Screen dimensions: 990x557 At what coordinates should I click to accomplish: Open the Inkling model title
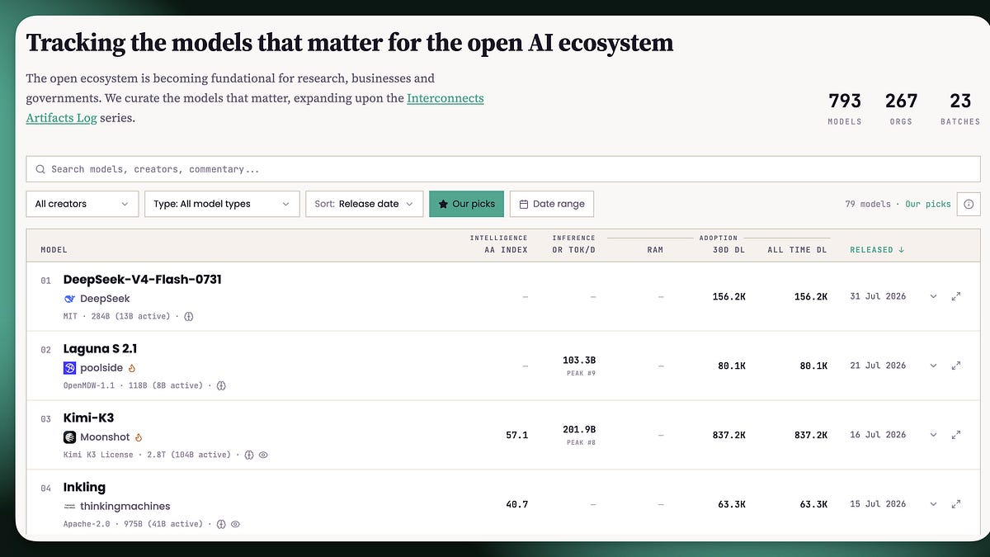click(x=84, y=488)
